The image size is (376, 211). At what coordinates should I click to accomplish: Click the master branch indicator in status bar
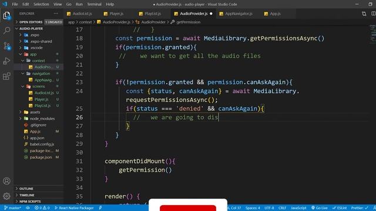13,208
